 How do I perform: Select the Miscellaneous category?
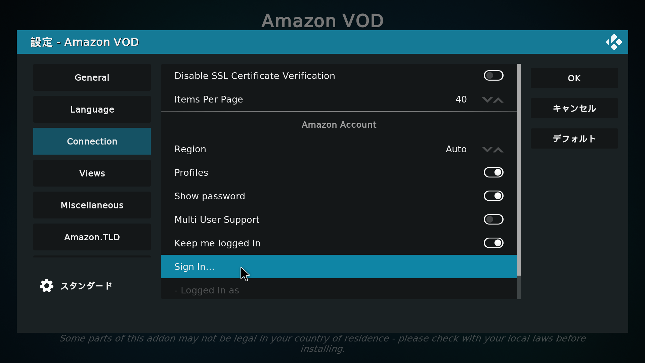[92, 205]
